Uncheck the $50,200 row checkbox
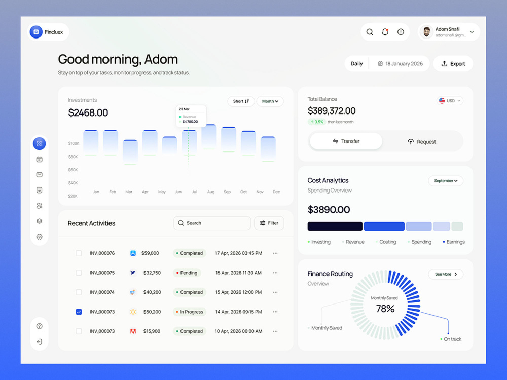The height and width of the screenshot is (380, 507). [x=79, y=312]
